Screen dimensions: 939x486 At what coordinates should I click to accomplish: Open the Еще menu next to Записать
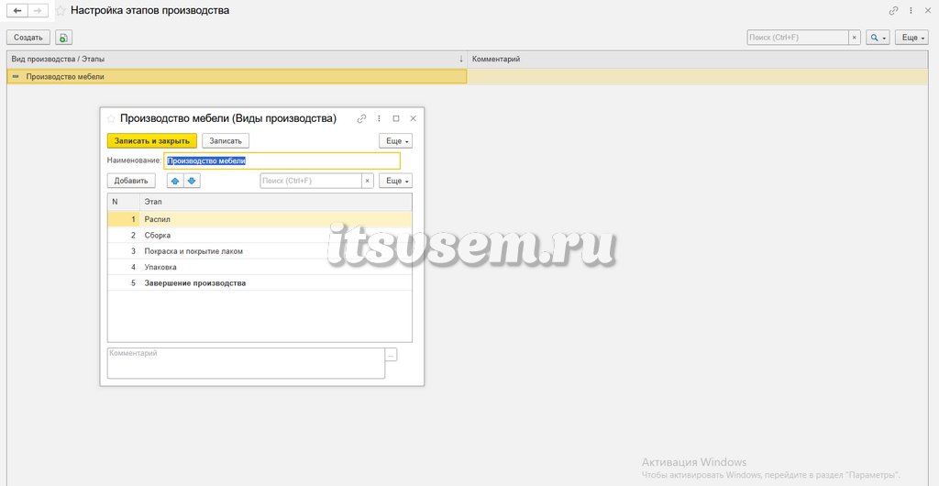pyautogui.click(x=396, y=140)
